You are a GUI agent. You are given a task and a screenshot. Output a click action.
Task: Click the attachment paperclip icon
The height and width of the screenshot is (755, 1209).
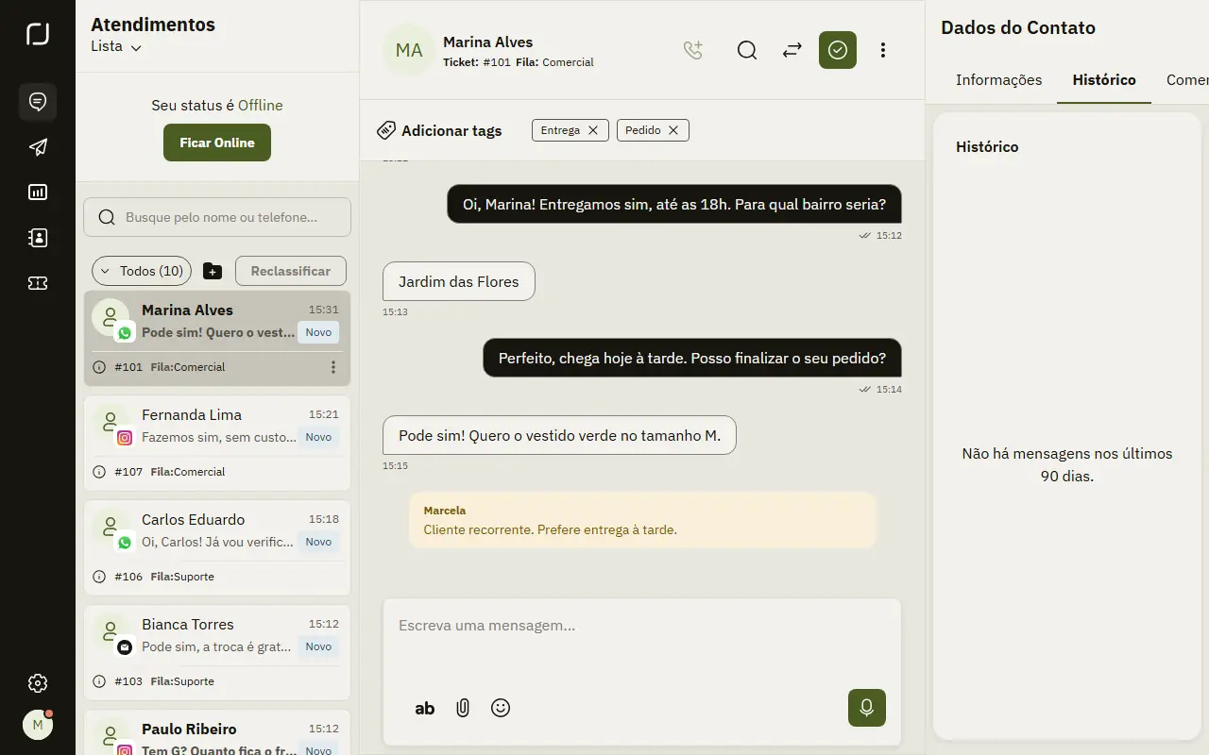(463, 708)
